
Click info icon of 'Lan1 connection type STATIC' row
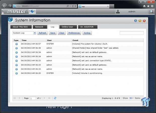click(17, 61)
